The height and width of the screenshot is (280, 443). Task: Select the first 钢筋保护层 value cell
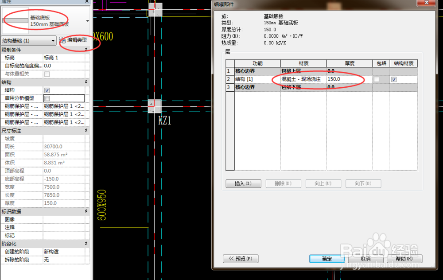[x=64, y=106]
